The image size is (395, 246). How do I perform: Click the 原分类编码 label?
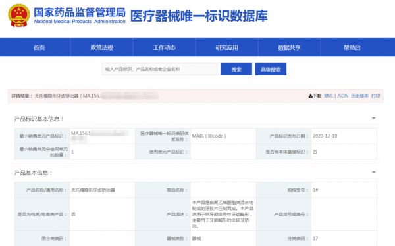54,238
